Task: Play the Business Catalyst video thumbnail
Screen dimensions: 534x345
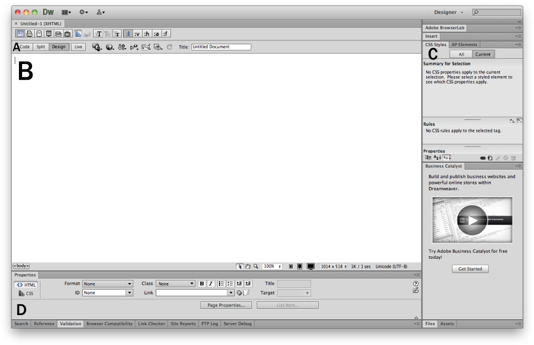Action: tap(472, 220)
